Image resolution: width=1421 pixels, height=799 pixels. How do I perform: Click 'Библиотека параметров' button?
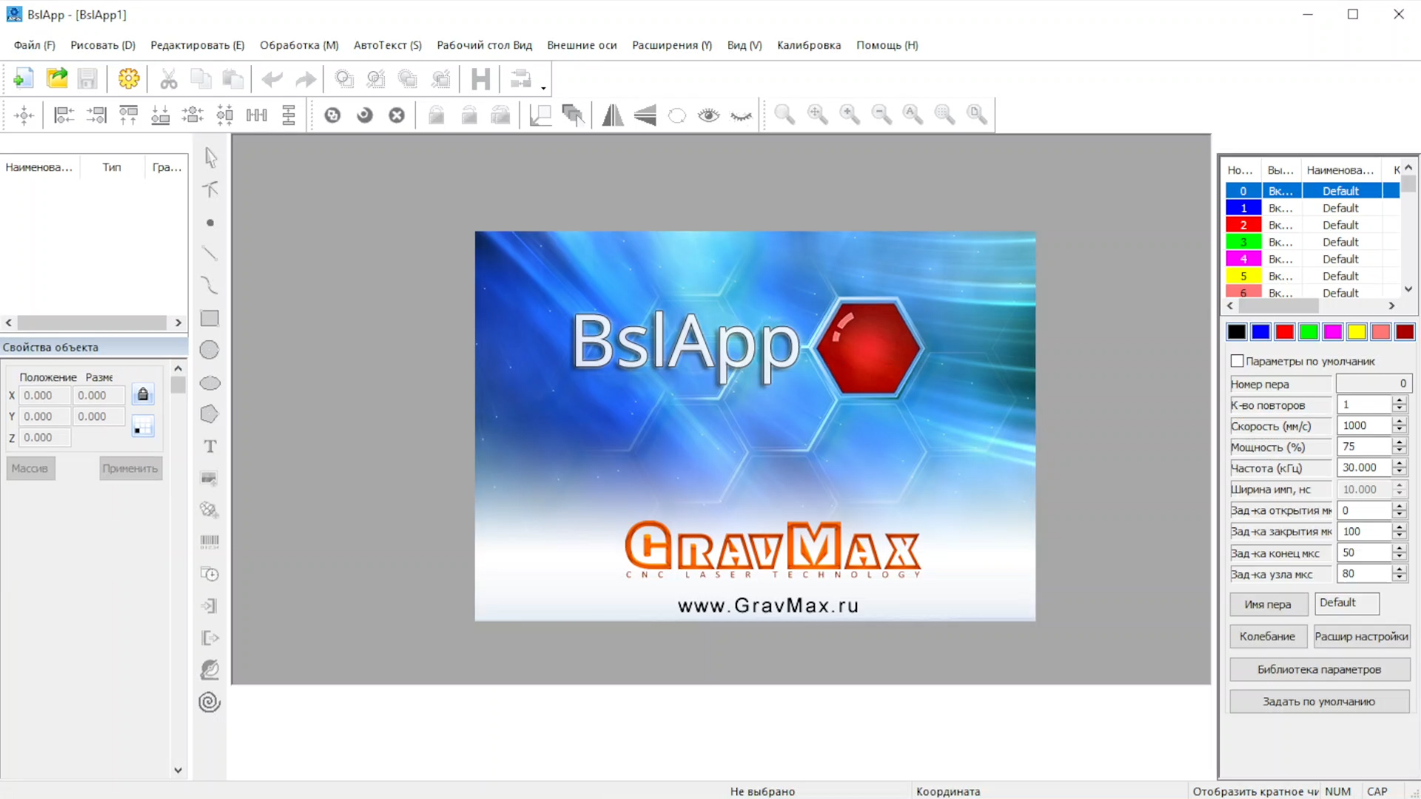1319,670
